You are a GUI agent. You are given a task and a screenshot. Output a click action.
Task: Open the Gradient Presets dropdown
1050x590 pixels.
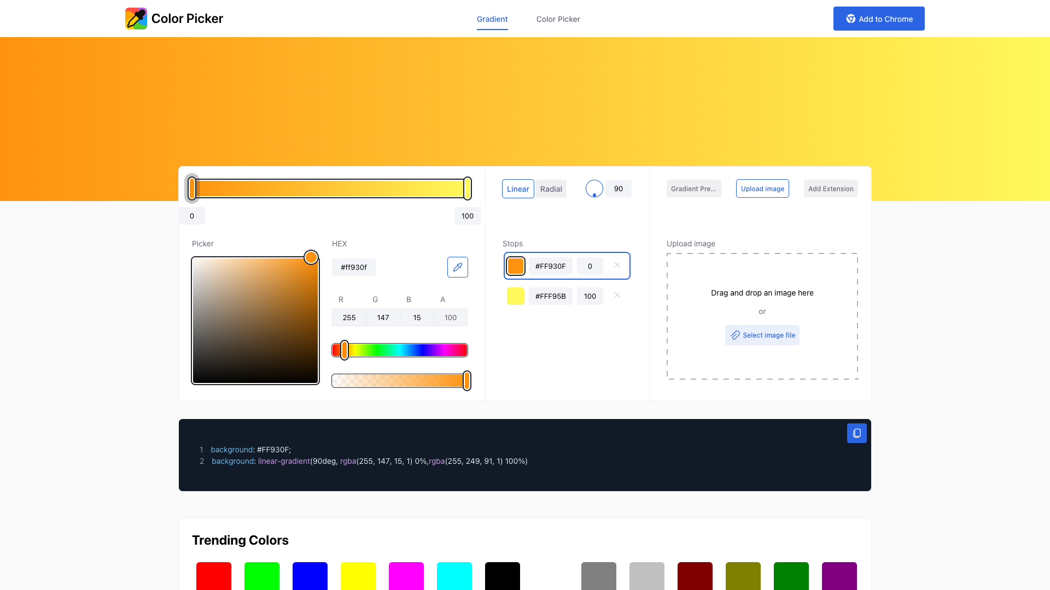coord(693,188)
